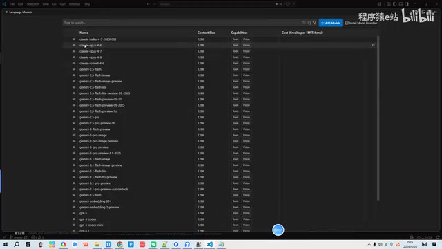
Task: Open errors and warnings in status bar
Action: pyautogui.click(x=37, y=237)
